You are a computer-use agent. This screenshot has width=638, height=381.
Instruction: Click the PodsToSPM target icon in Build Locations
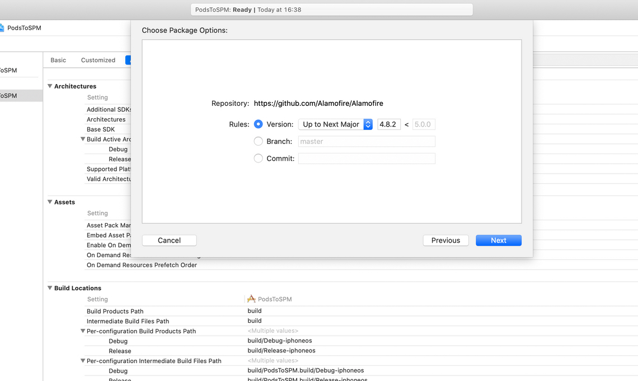251,299
